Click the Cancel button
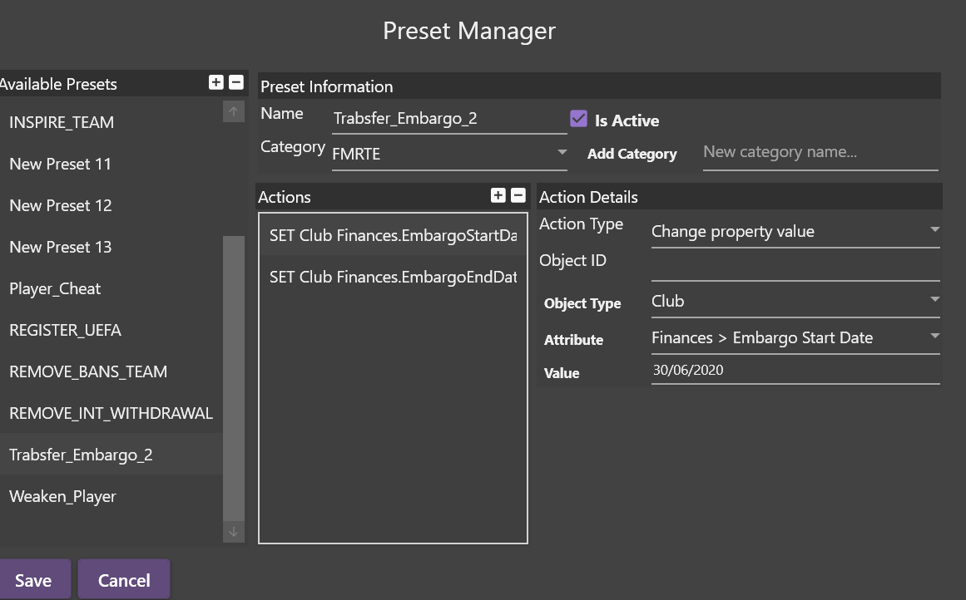 (124, 580)
